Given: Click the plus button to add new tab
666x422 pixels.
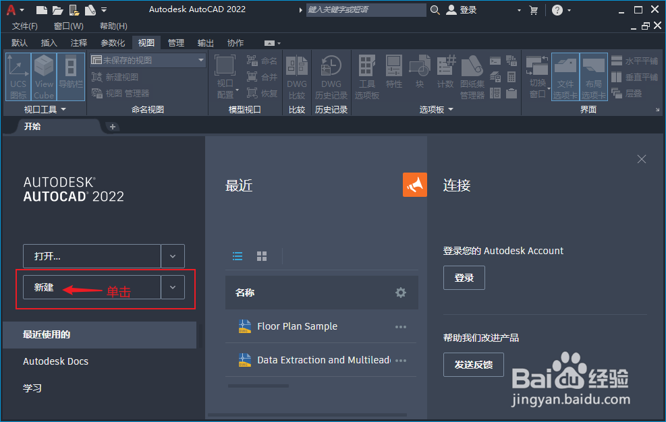Looking at the screenshot, I should tap(113, 127).
